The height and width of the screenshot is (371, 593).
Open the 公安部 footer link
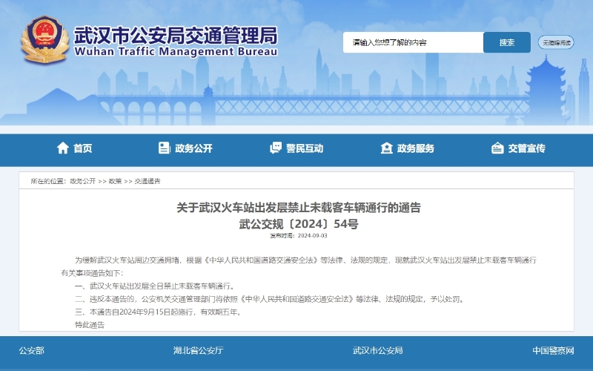pos(32,350)
